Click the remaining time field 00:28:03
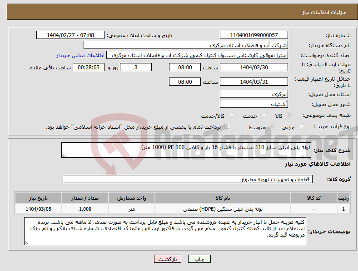Screen dimensions: 358x271 tap(89, 67)
